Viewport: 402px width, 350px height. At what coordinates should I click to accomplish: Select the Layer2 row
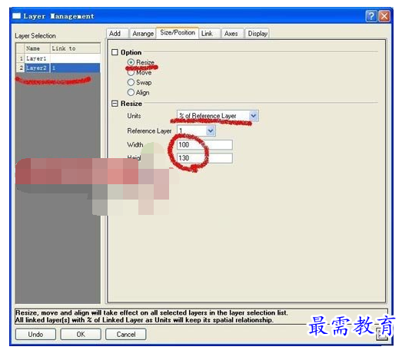[58, 68]
